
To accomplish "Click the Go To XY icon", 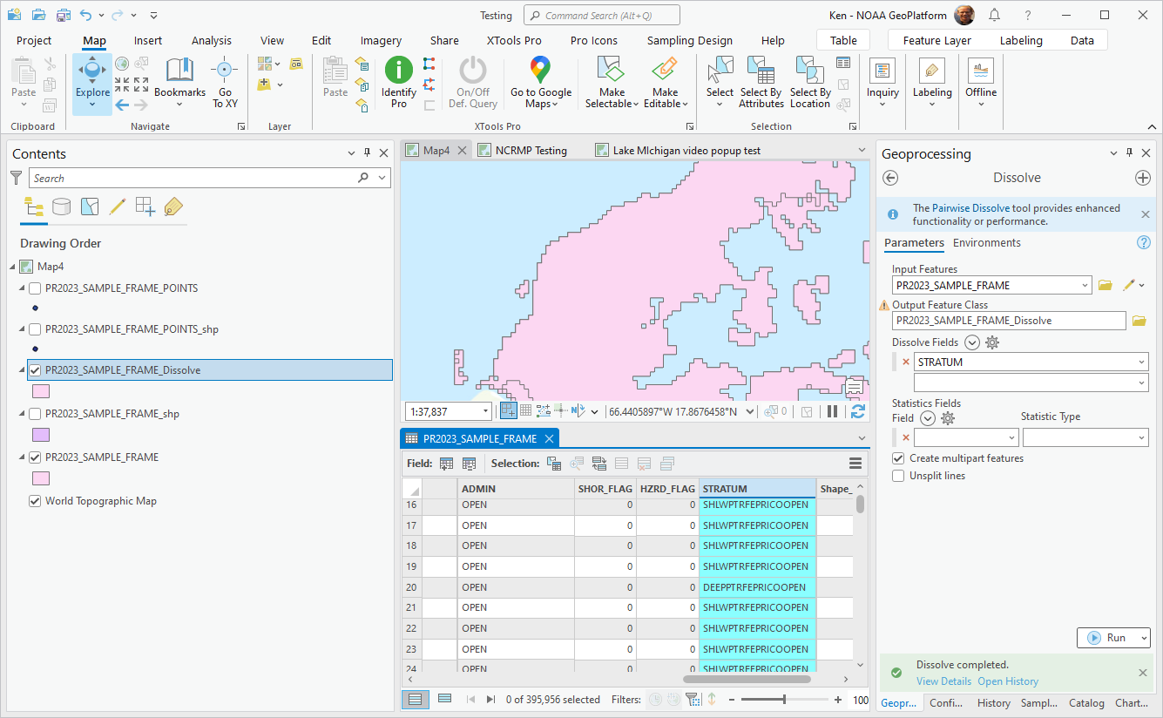I will [x=225, y=71].
